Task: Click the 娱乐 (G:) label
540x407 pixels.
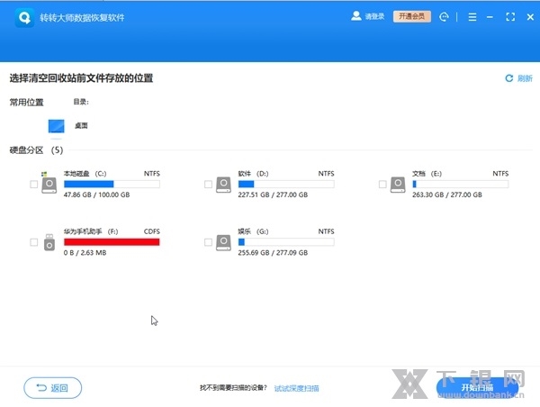Action: (253, 231)
